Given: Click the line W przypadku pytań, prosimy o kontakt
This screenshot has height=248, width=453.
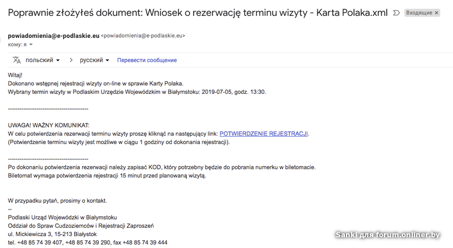Looking at the screenshot, I should (x=57, y=201).
